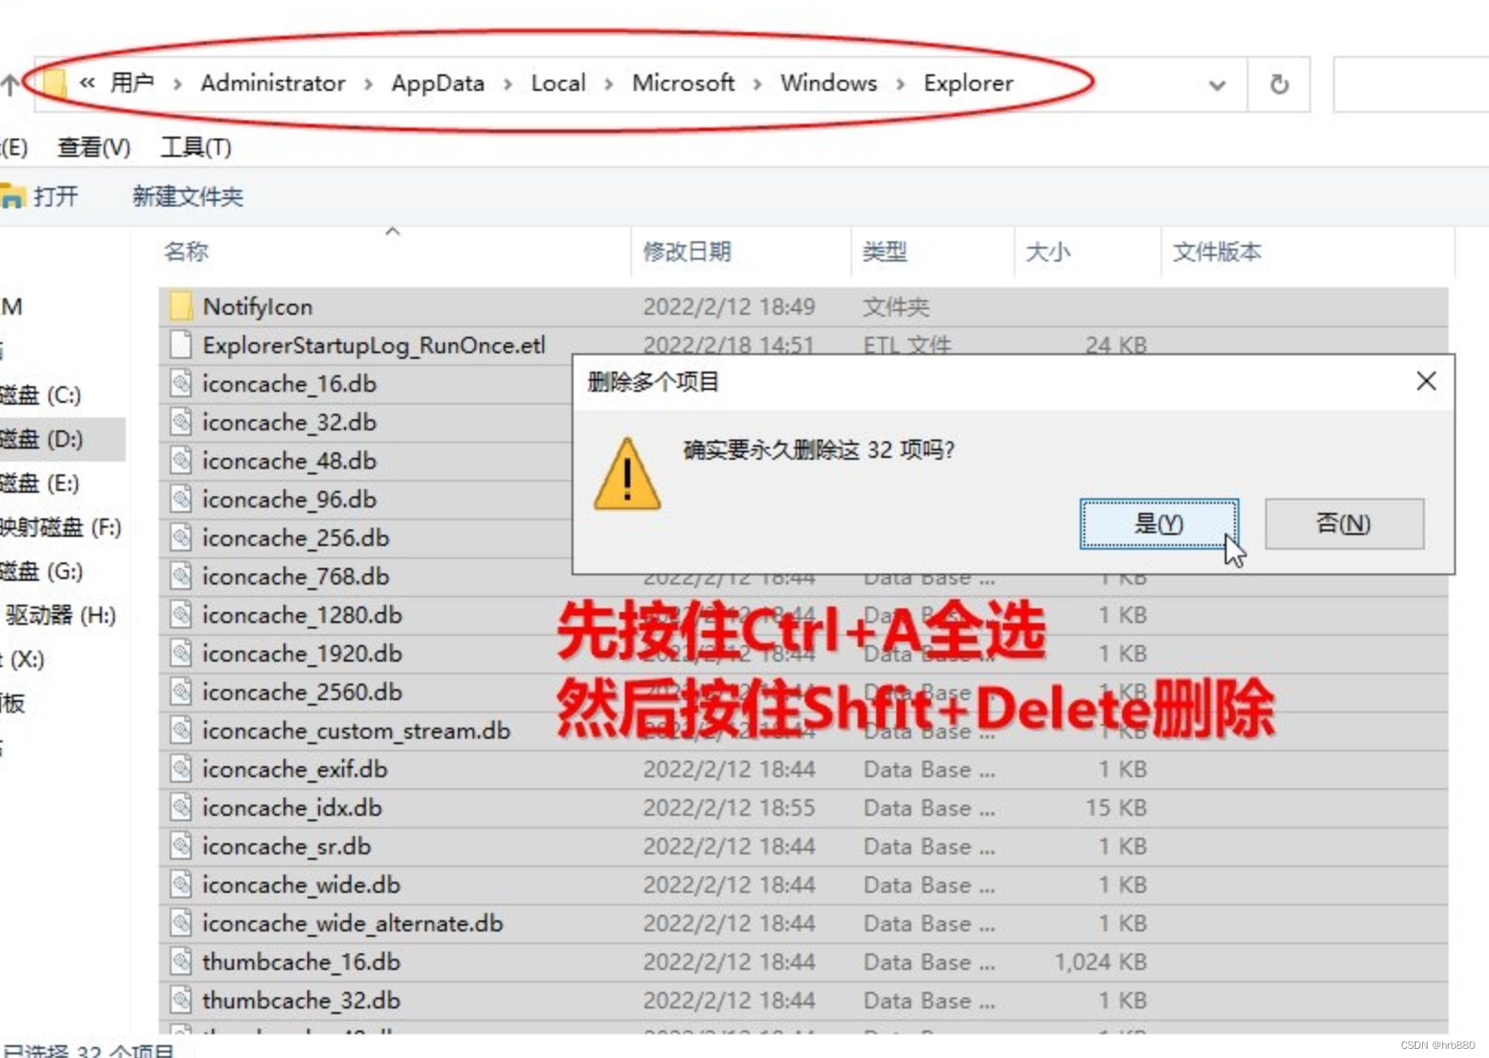Click the iconcache_16.db file icon
The width and height of the screenshot is (1489, 1058).
[181, 384]
